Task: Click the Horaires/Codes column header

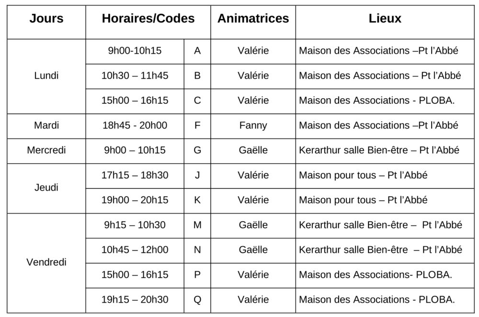Action: (x=148, y=19)
